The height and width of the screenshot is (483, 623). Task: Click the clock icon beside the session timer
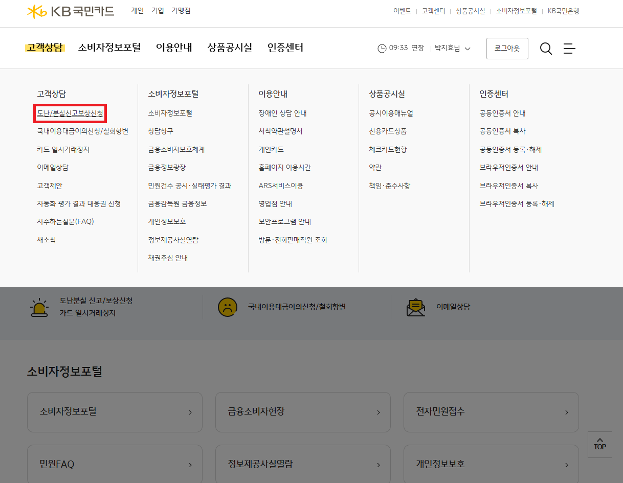pos(382,48)
